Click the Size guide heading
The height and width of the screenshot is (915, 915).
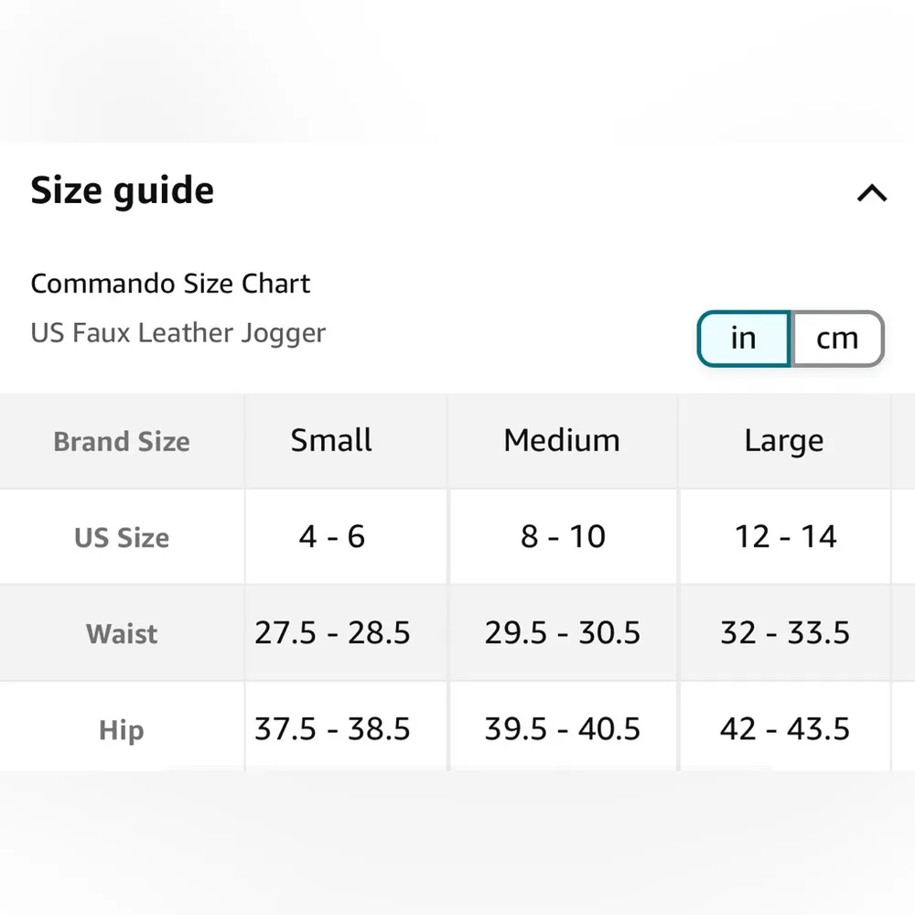(123, 191)
